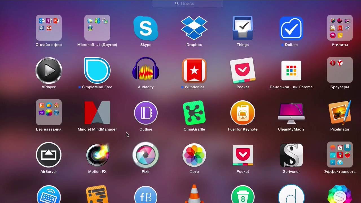Viewport: 361px width, 203px height.
Task: Open Pocket in the second row
Action: click(243, 70)
